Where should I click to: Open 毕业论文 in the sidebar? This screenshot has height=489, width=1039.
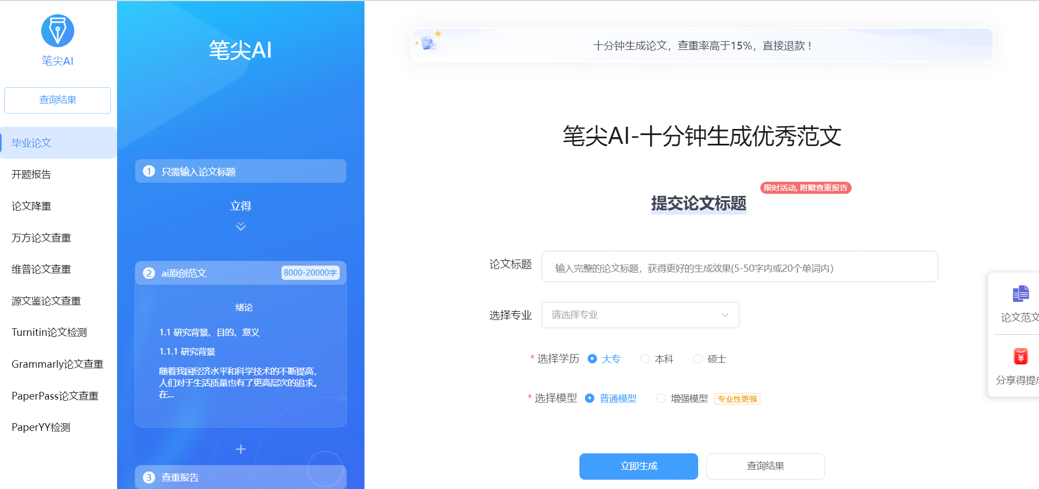[58, 143]
